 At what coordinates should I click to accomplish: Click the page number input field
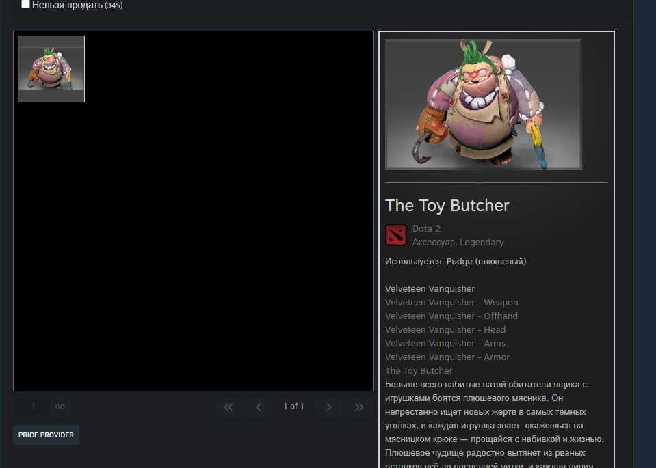click(x=31, y=407)
